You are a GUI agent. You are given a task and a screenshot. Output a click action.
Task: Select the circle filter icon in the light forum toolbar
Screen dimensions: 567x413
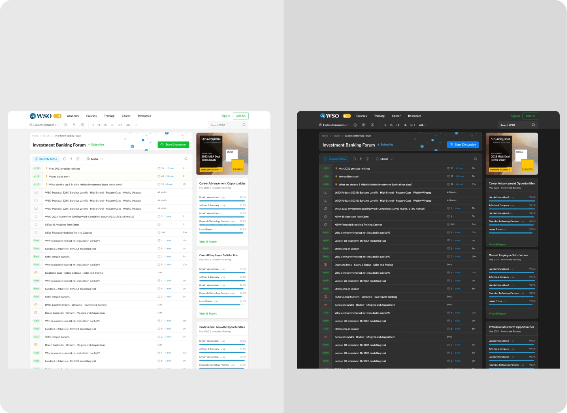click(x=64, y=159)
